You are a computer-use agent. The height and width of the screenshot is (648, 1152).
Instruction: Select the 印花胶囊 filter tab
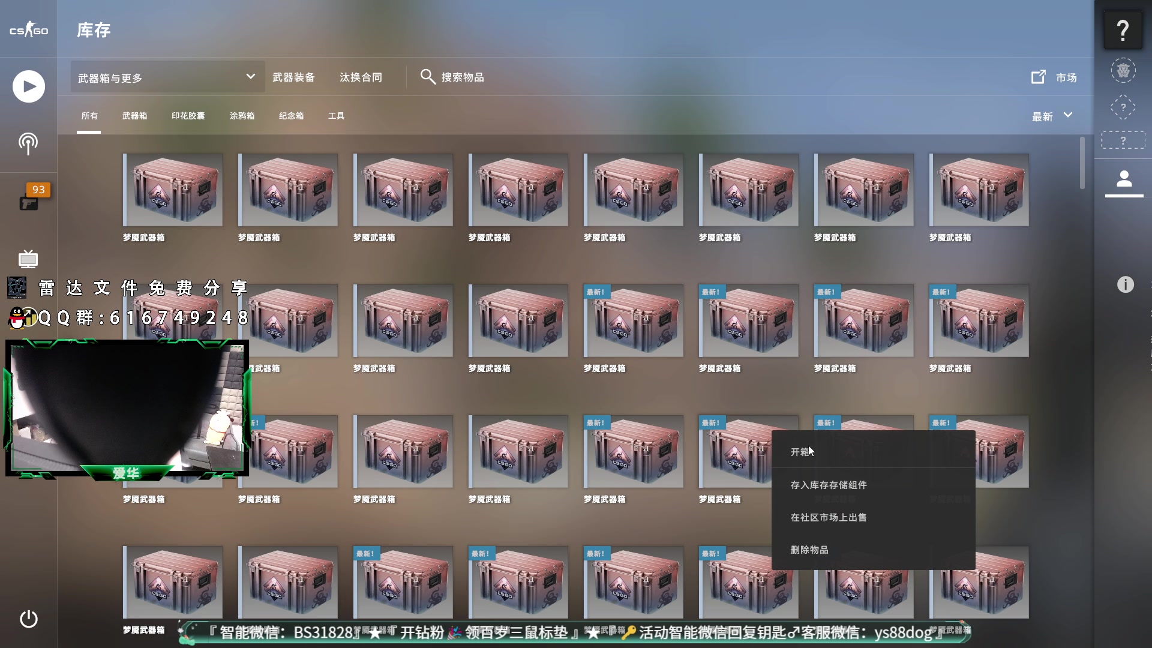pos(188,116)
